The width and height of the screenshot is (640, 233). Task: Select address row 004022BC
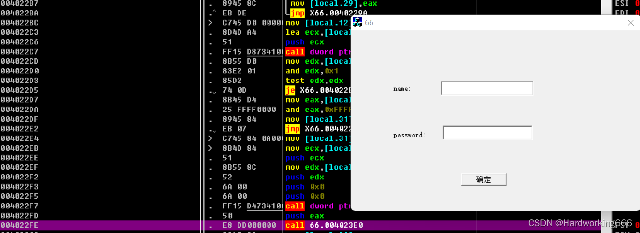20,23
